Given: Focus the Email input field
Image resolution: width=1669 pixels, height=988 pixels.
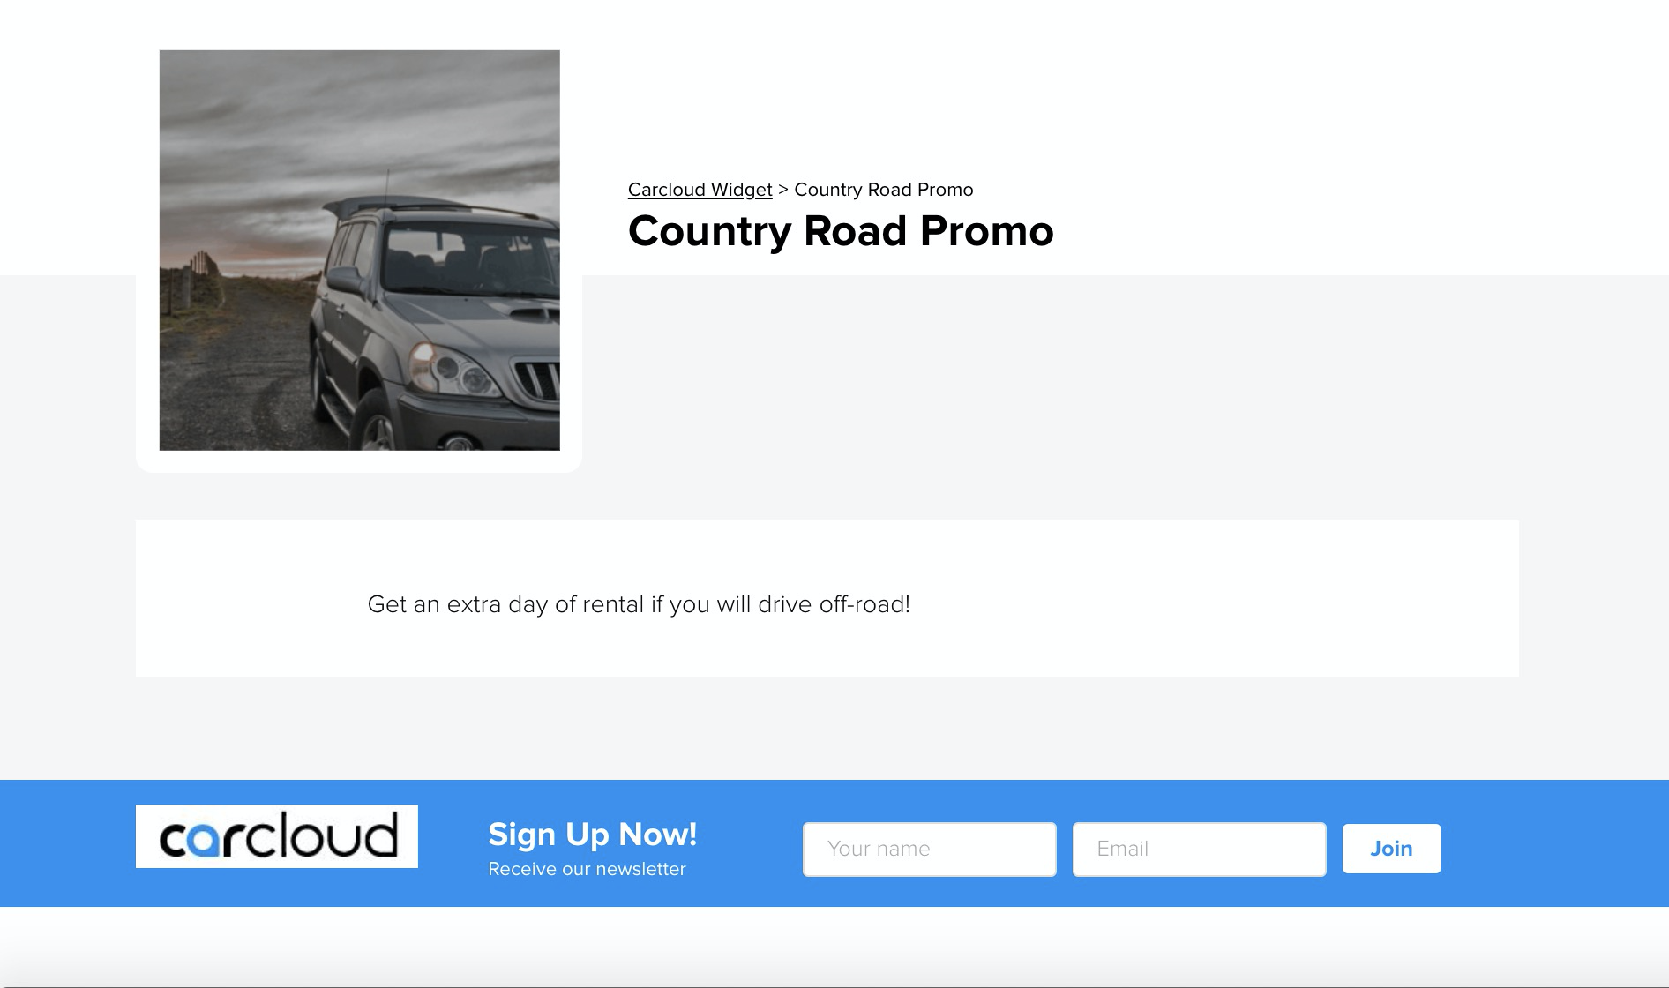Looking at the screenshot, I should coord(1200,849).
